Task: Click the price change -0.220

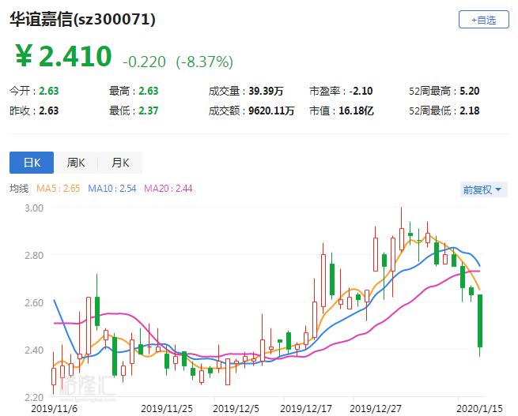Action: pyautogui.click(x=144, y=62)
